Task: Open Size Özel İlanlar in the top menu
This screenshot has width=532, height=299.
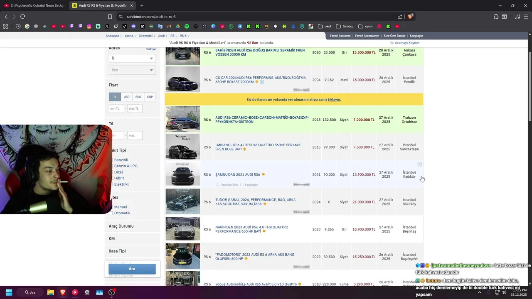Action: click(x=394, y=36)
